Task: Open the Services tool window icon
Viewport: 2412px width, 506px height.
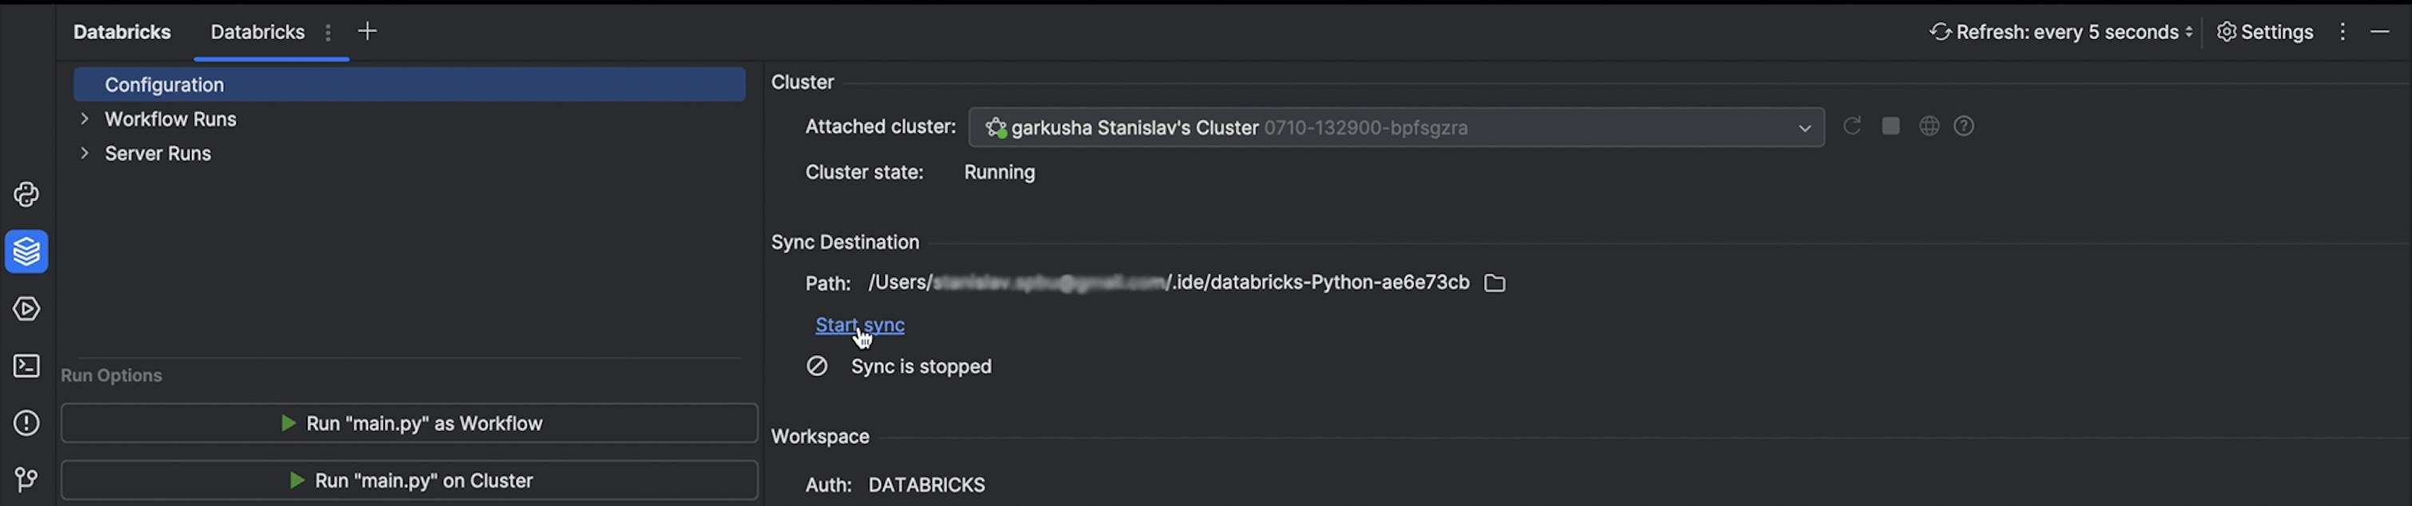Action: [x=26, y=309]
